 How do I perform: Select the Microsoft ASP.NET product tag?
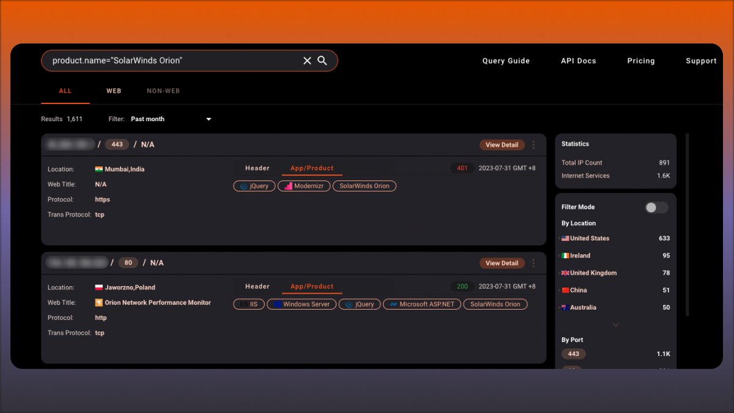coord(421,304)
